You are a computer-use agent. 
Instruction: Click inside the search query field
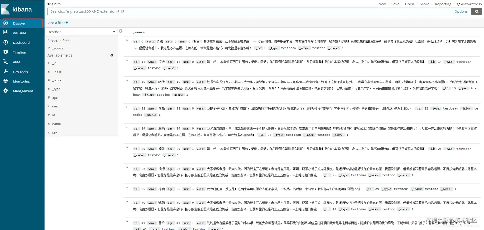click(224, 11)
